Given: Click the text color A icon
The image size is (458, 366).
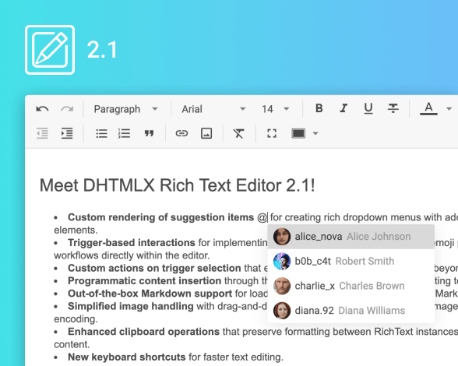Looking at the screenshot, I should click(428, 109).
